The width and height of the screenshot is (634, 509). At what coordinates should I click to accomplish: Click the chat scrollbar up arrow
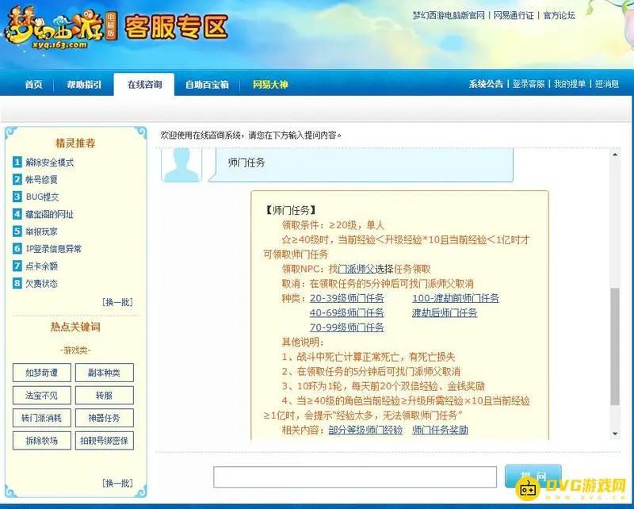click(615, 155)
